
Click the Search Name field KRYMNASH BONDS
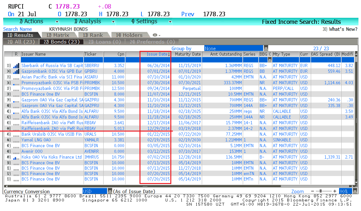point(68,29)
